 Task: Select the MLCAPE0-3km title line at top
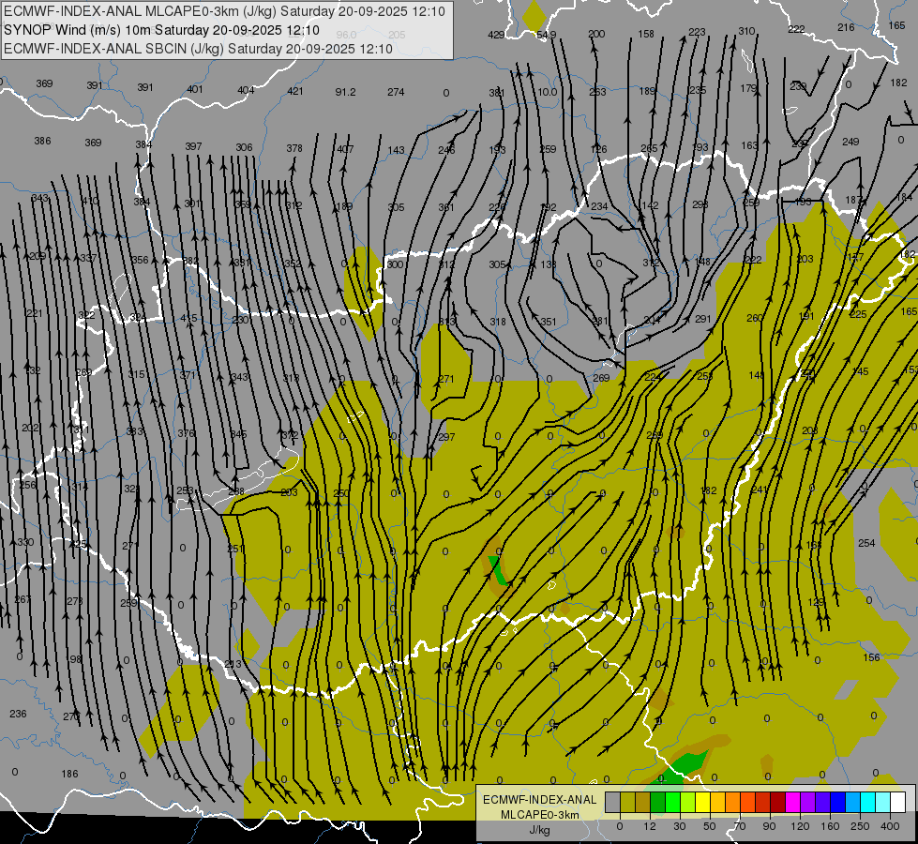(224, 11)
